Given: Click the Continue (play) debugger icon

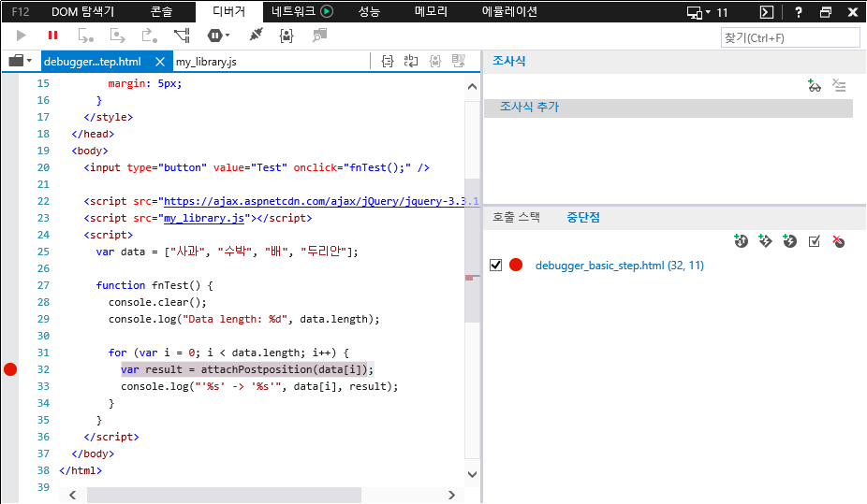Looking at the screenshot, I should pyautogui.click(x=21, y=36).
